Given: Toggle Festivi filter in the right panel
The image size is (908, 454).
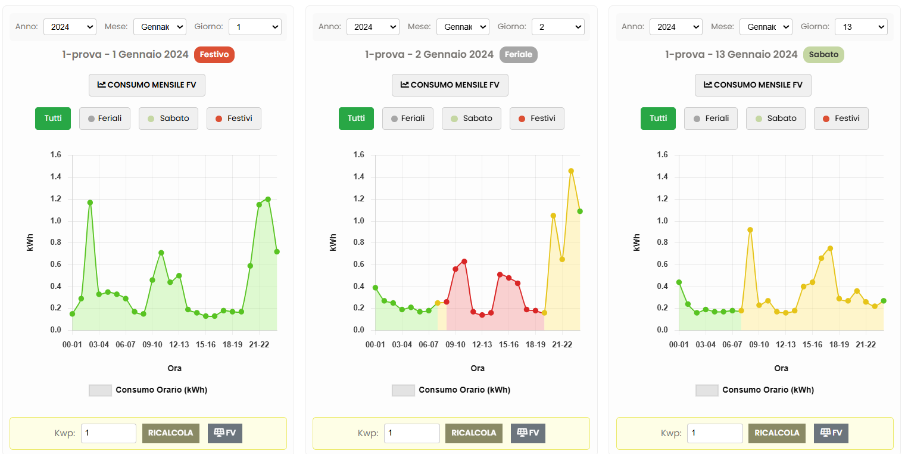Looking at the screenshot, I should 841,119.
